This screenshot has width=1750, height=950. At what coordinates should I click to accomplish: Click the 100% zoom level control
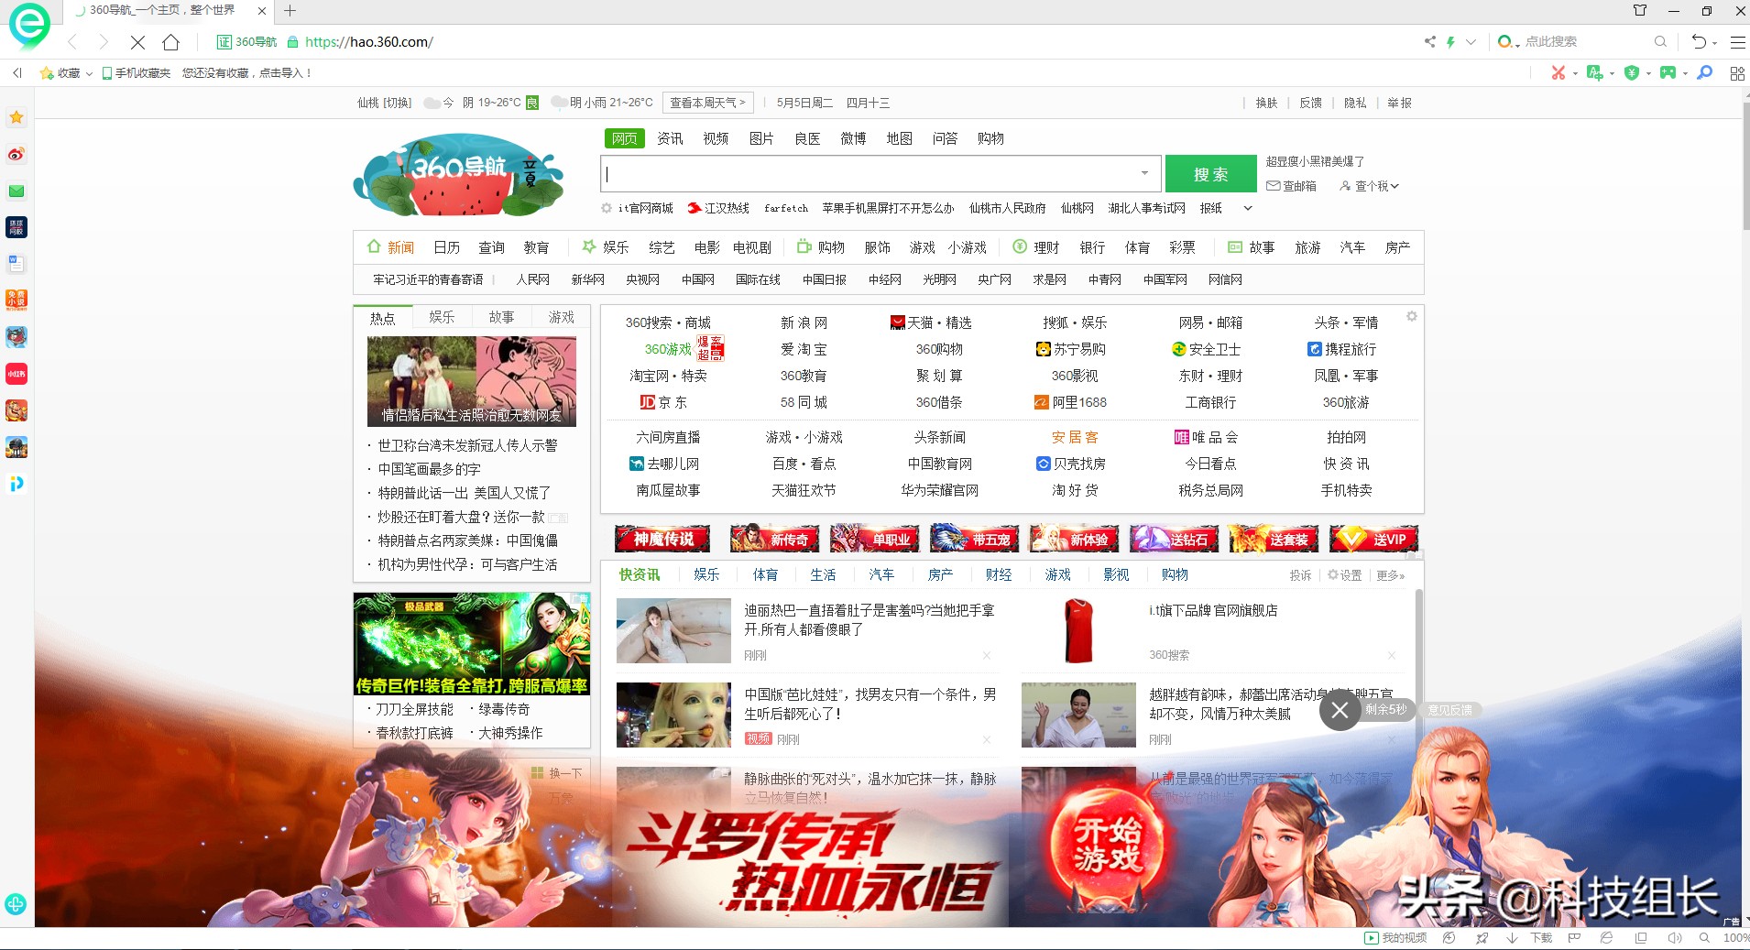[1736, 937]
